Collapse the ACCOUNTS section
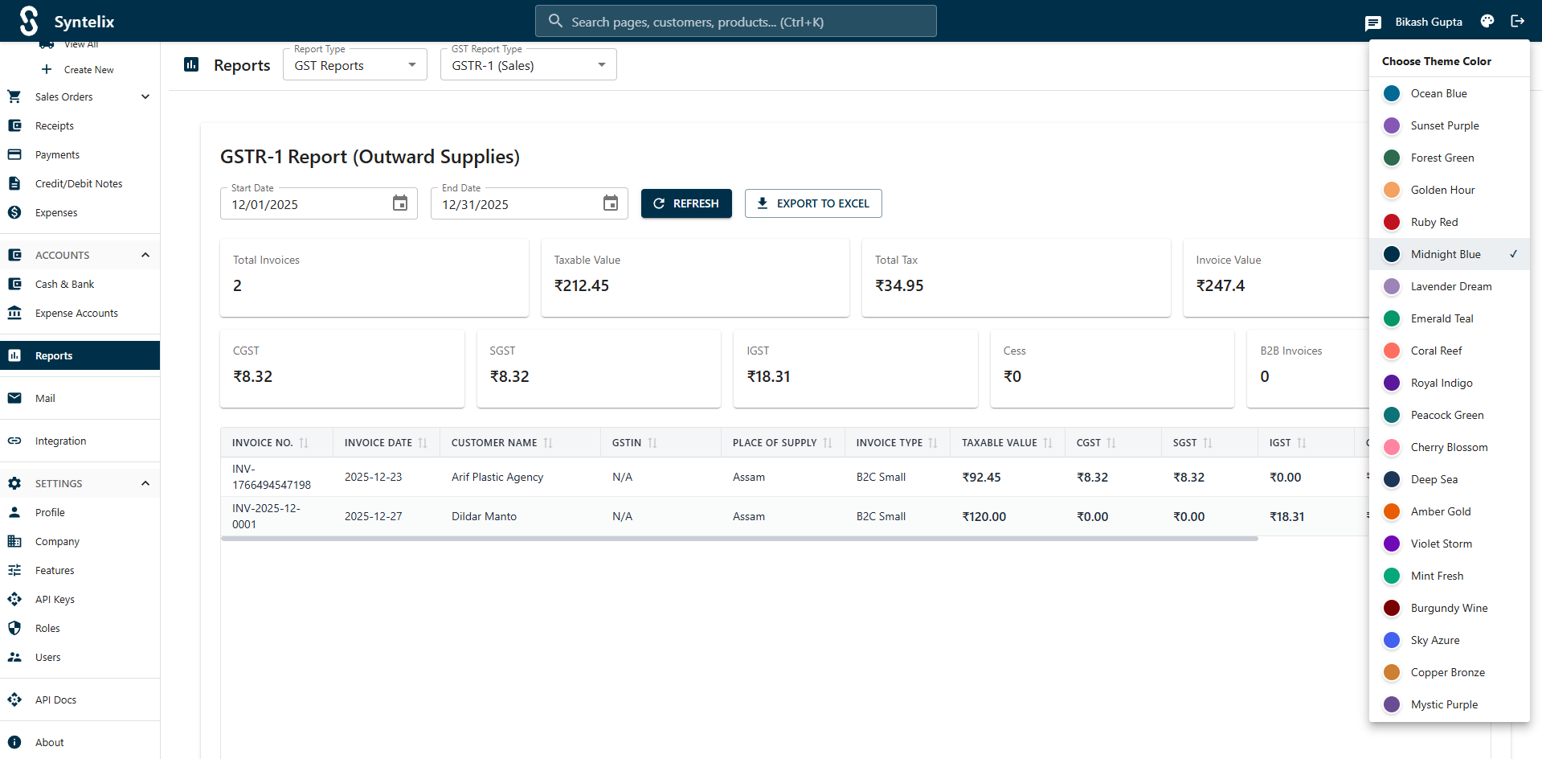 145,255
